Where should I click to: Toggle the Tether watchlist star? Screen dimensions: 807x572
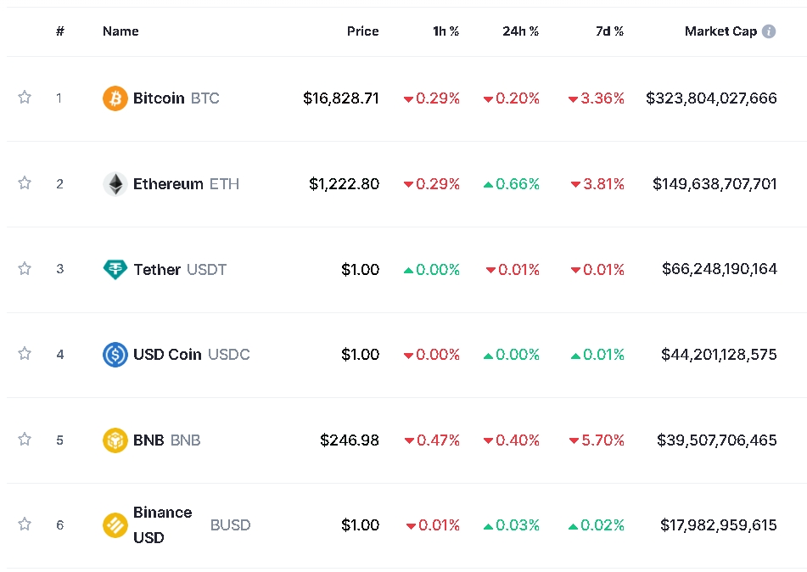25,268
